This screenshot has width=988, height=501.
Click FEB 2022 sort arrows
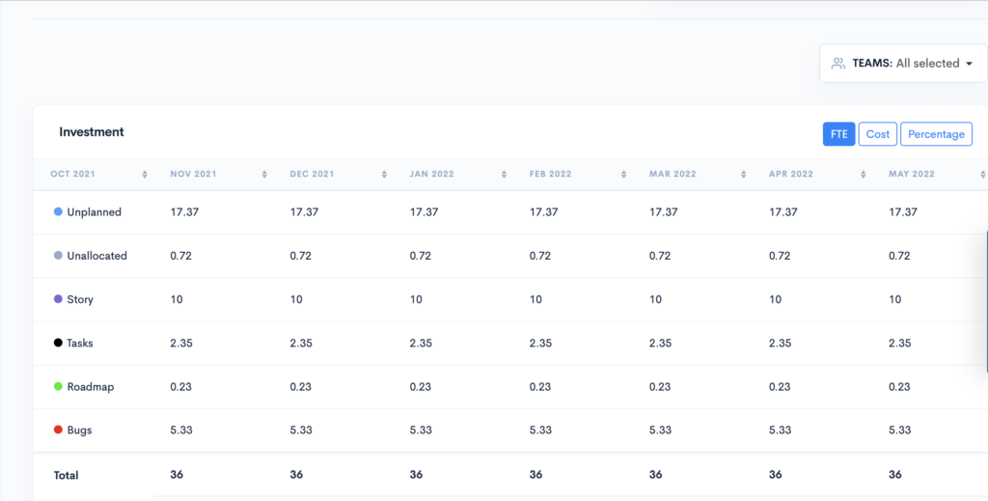click(x=623, y=175)
